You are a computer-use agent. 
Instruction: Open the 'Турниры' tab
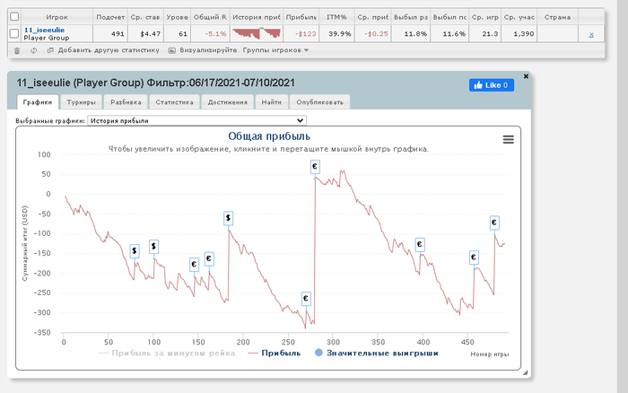(x=81, y=102)
